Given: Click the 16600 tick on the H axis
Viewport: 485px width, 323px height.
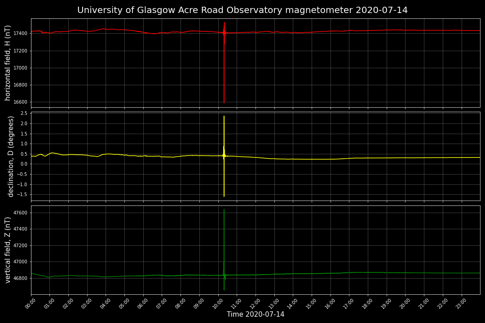Looking at the screenshot, I should click(20, 102).
